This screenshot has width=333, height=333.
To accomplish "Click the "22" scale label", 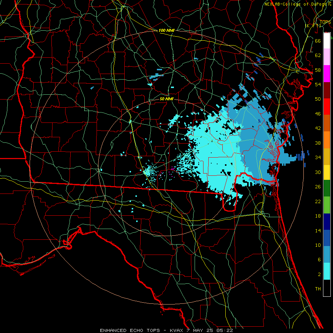I will click(318, 202).
